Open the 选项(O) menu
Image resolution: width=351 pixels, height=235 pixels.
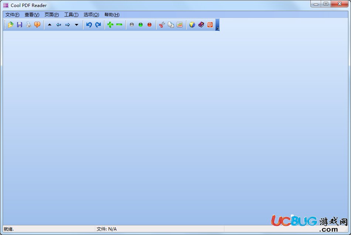tap(91, 15)
